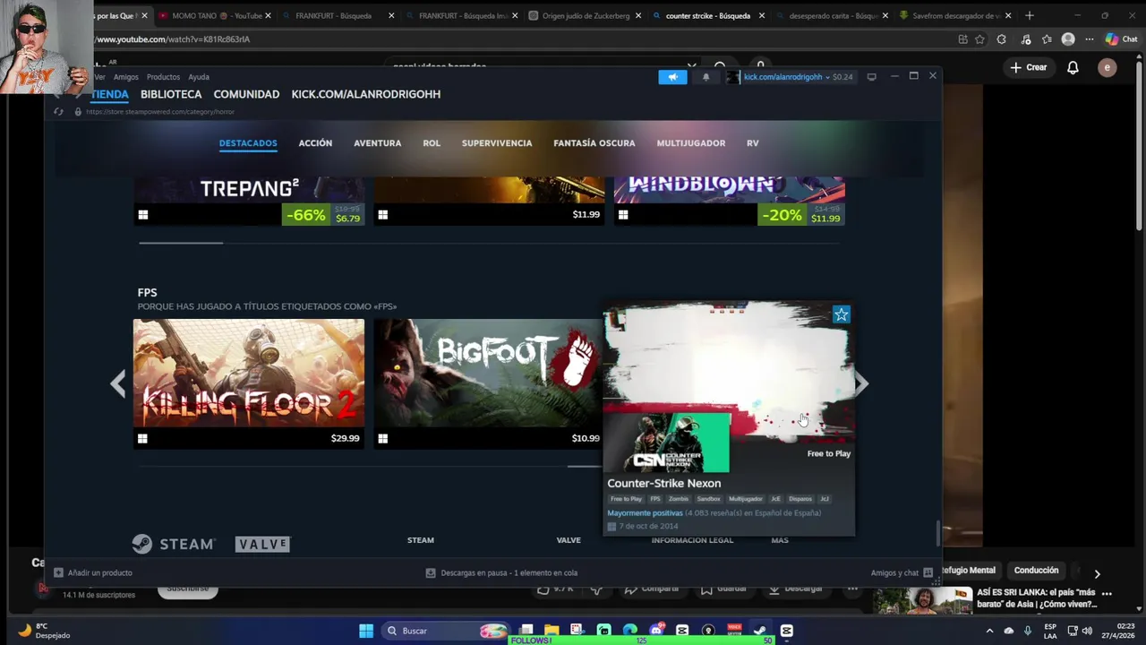Open File Explorer from the taskbar
Viewport: 1146px width, 645px height.
coord(552,631)
